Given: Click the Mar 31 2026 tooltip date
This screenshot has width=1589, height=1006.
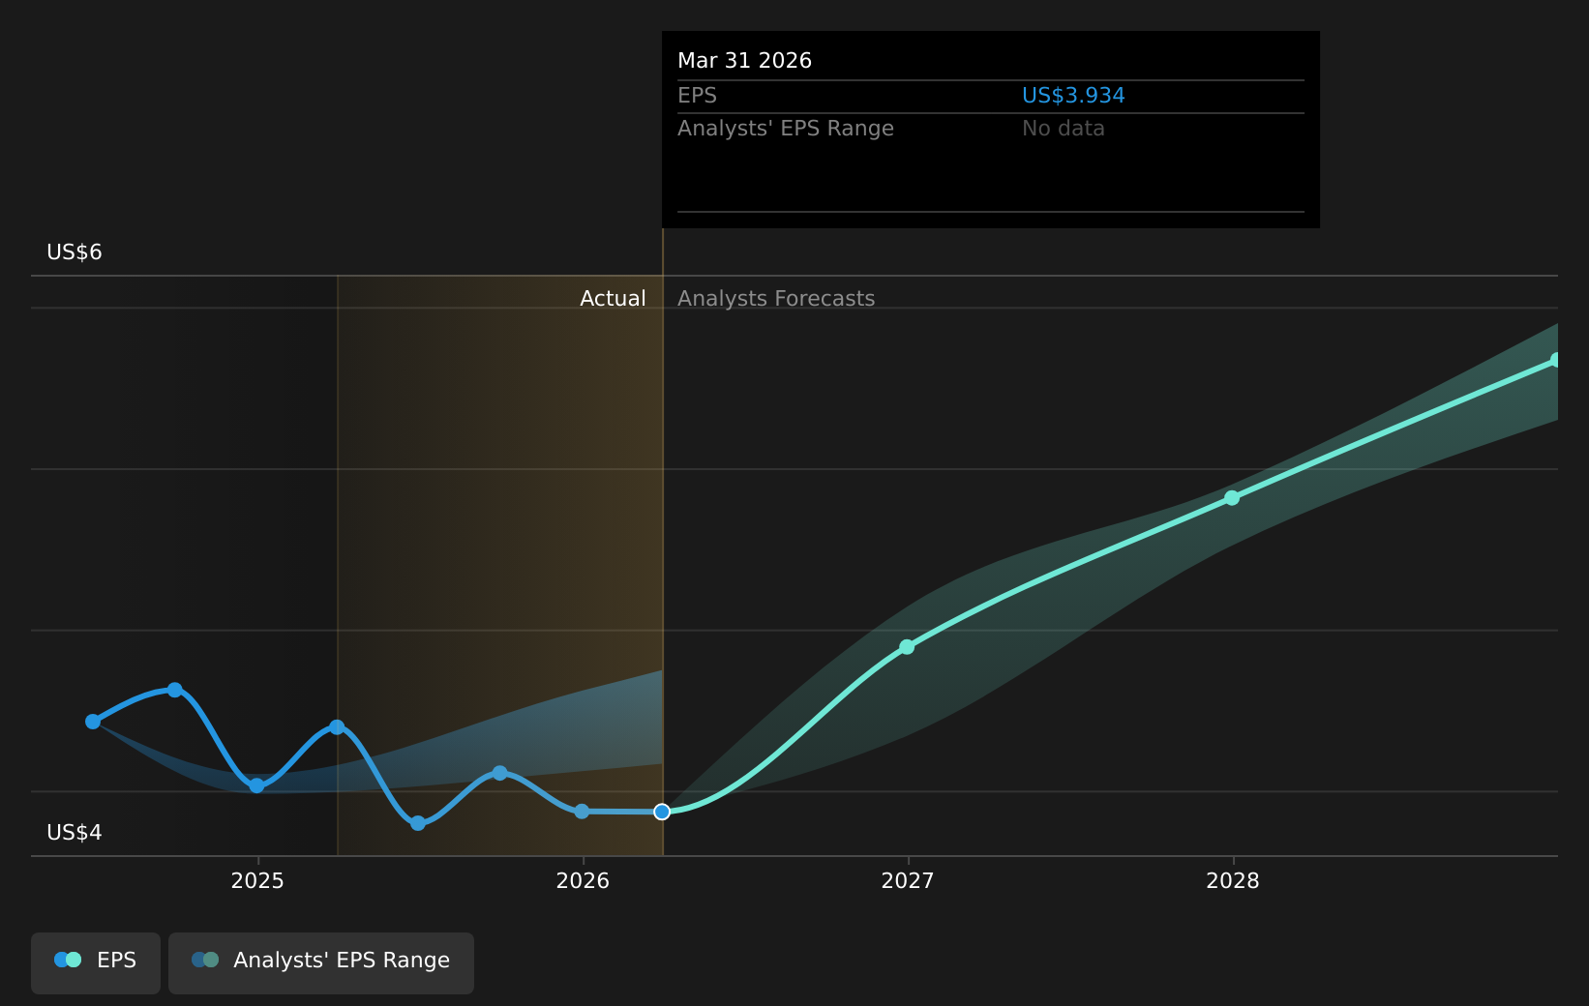Looking at the screenshot, I should [744, 61].
